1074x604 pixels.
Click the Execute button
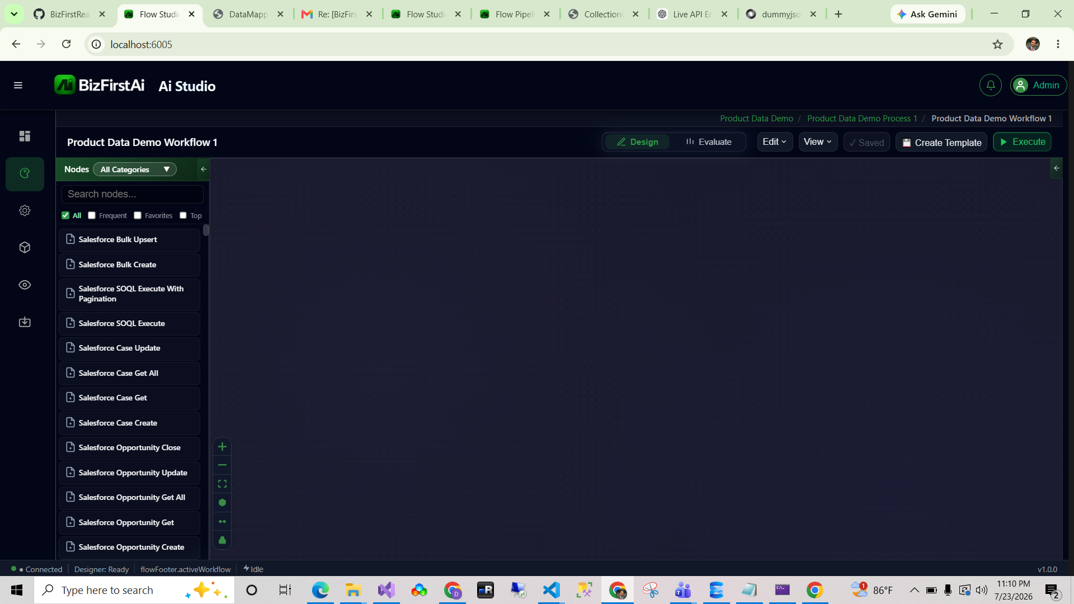(1022, 142)
